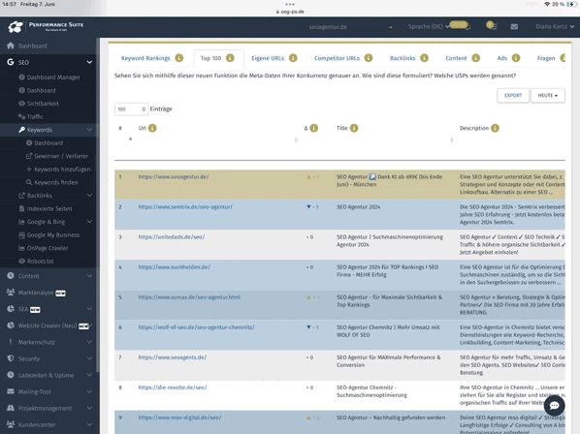Open the notifications list icon in header
The height and width of the screenshot is (434, 580).
pyautogui.click(x=492, y=26)
